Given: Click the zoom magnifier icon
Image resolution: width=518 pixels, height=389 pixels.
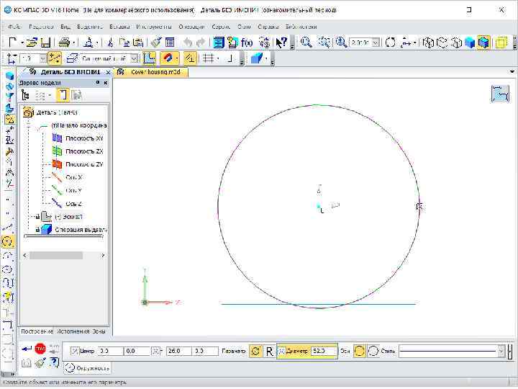Looking at the screenshot, I should point(306,43).
